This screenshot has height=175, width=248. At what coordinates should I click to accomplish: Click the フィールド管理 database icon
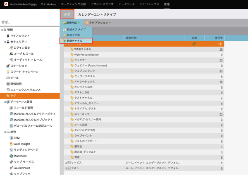click(11, 108)
